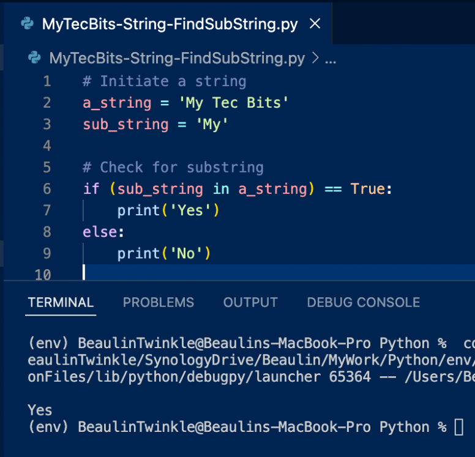Show the DEBUG CONSOLE tab
Viewport: 475px width, 457px height.
(x=364, y=302)
